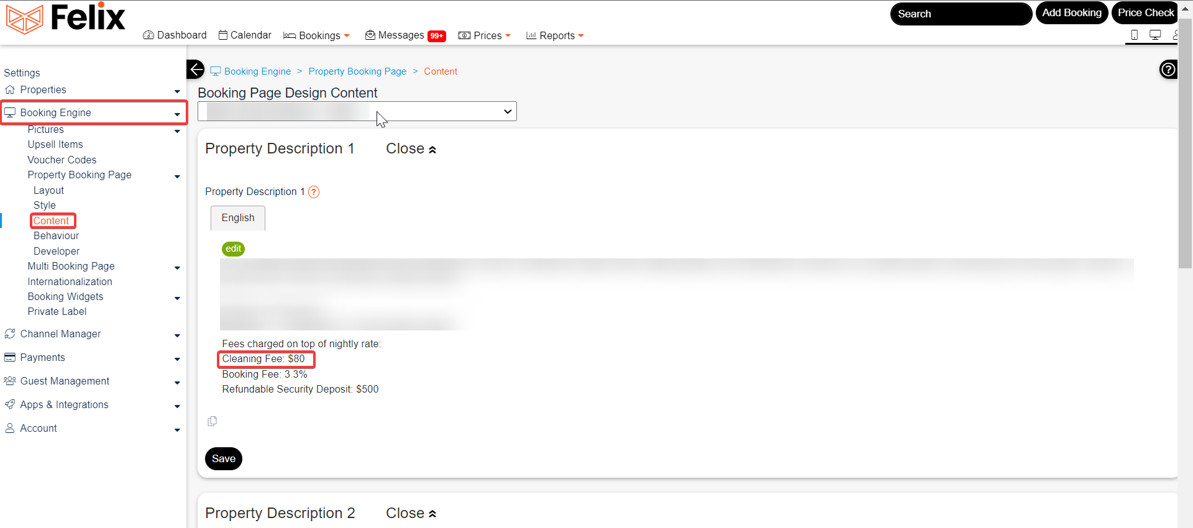Open the Bookings dropdown menu

coord(316,35)
